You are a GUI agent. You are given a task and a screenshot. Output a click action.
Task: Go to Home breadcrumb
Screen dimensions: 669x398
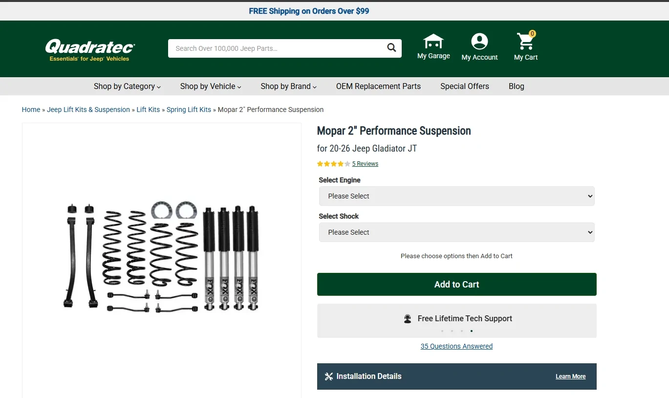31,110
